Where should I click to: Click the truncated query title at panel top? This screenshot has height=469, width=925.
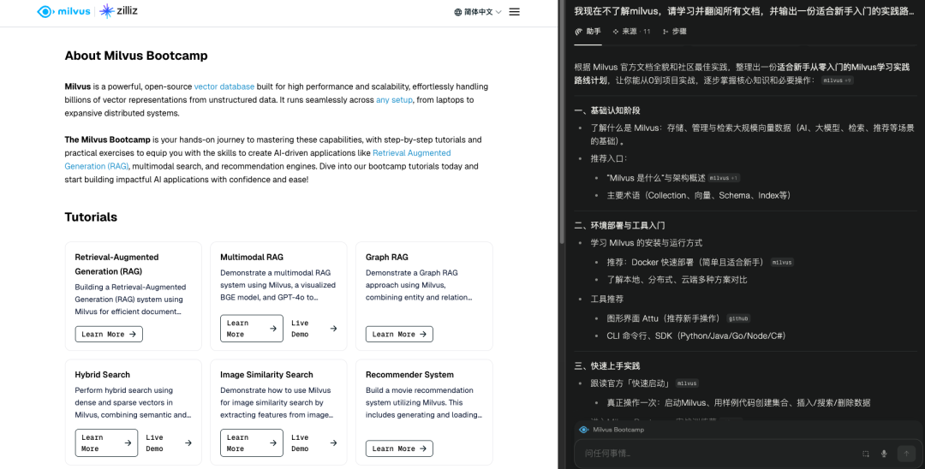744,11
